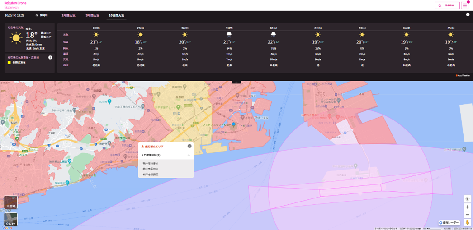Click the 須磨浦山上遊園 map marker
The image size is (473, 230).
point(70,161)
